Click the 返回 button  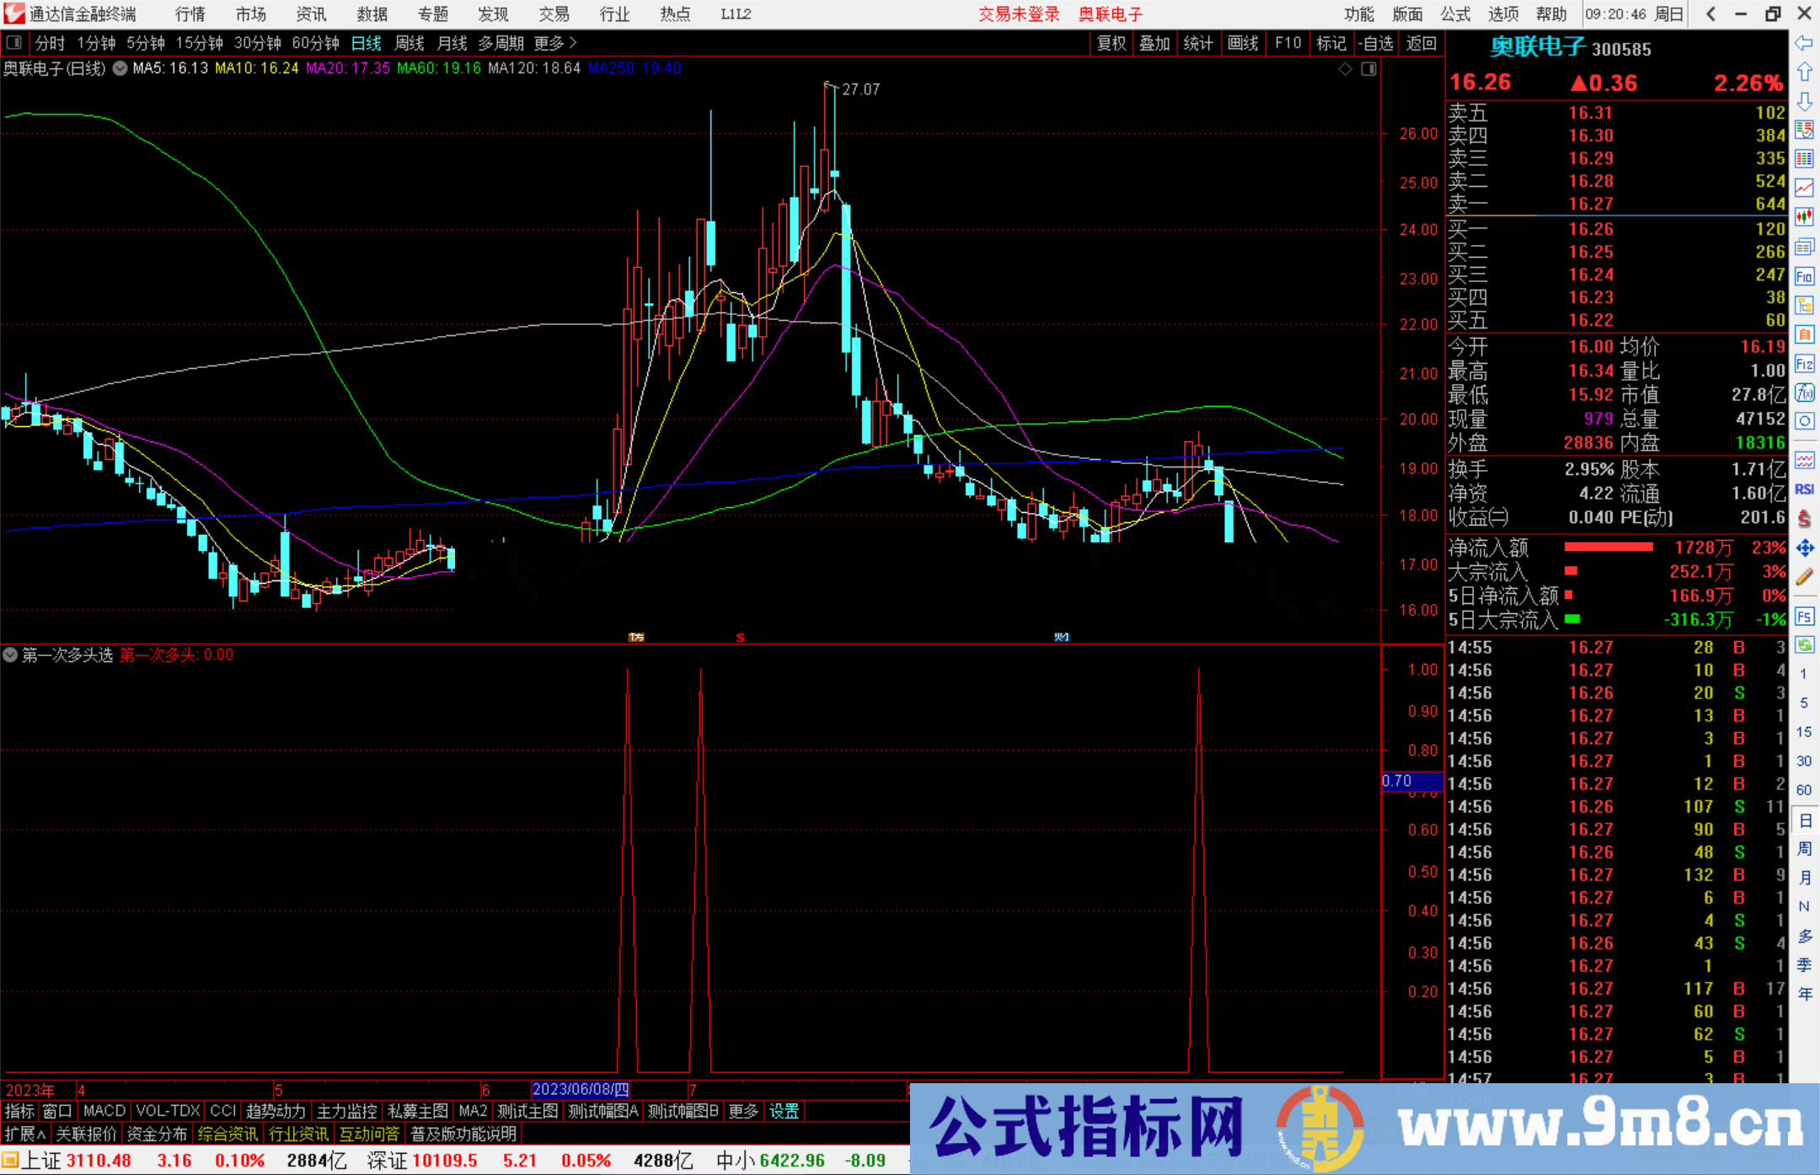(x=1422, y=43)
